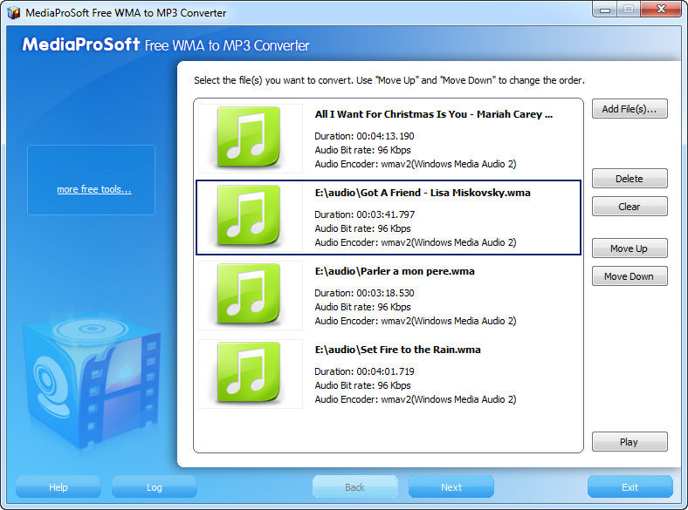
Task: Click the music note icon for All I Want For Christmas
Action: click(x=249, y=138)
